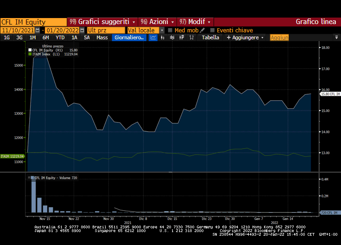Click green ITAIM Index legend swatch
The image size is (341, 245).
tap(30, 54)
